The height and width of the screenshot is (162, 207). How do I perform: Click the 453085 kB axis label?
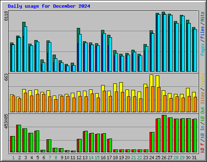(6, 121)
